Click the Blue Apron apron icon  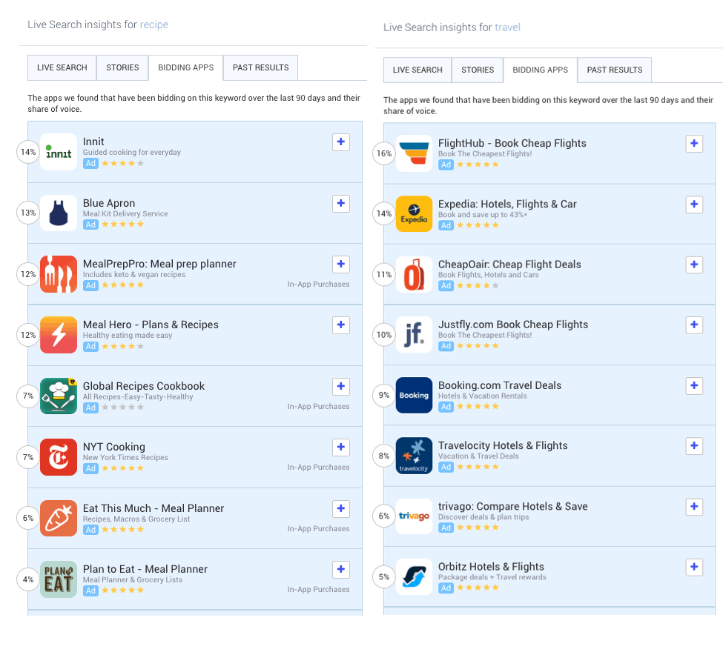(59, 213)
